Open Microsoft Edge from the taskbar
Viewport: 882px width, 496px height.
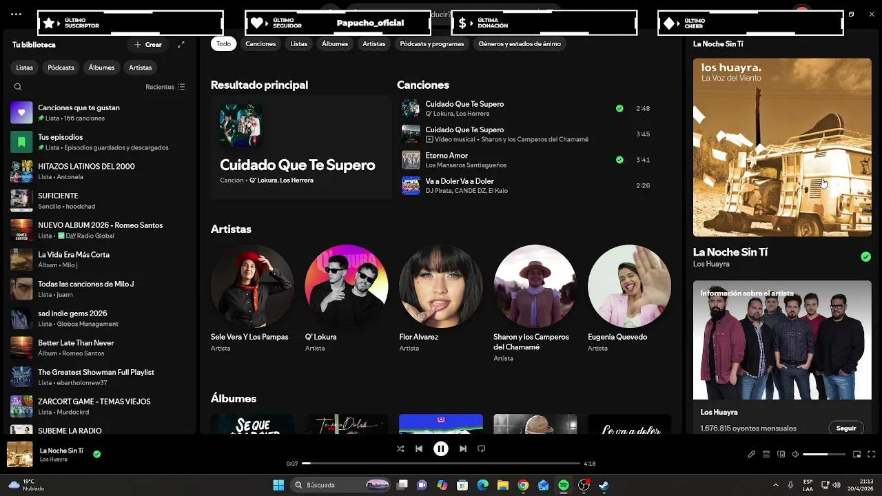click(483, 485)
